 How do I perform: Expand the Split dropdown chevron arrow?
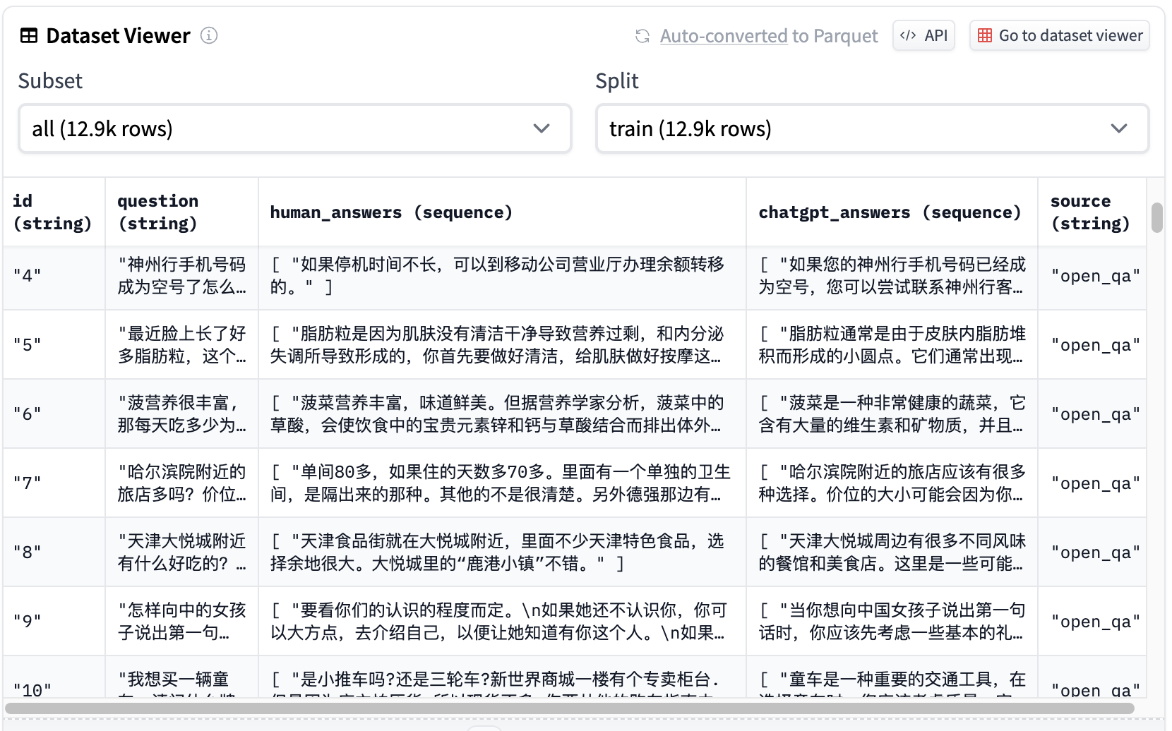click(1119, 128)
